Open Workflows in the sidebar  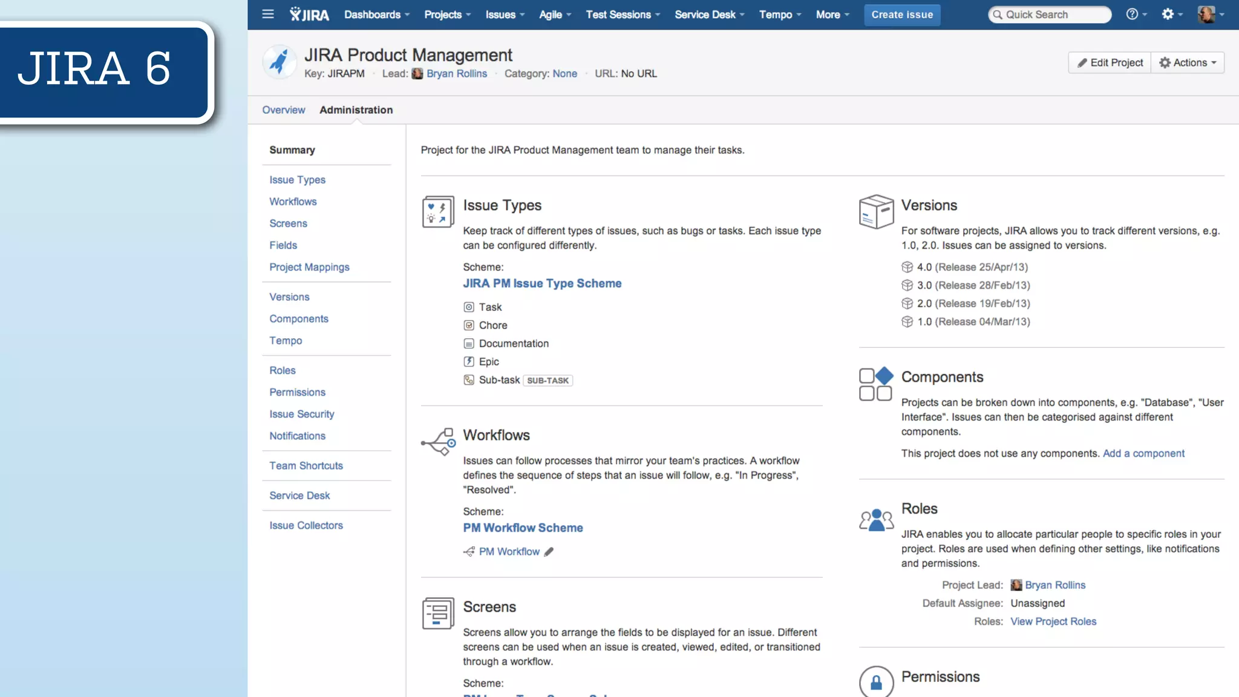click(293, 201)
